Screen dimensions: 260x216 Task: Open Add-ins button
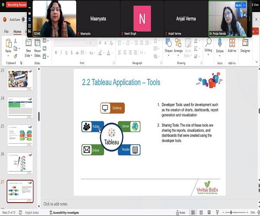point(232,45)
